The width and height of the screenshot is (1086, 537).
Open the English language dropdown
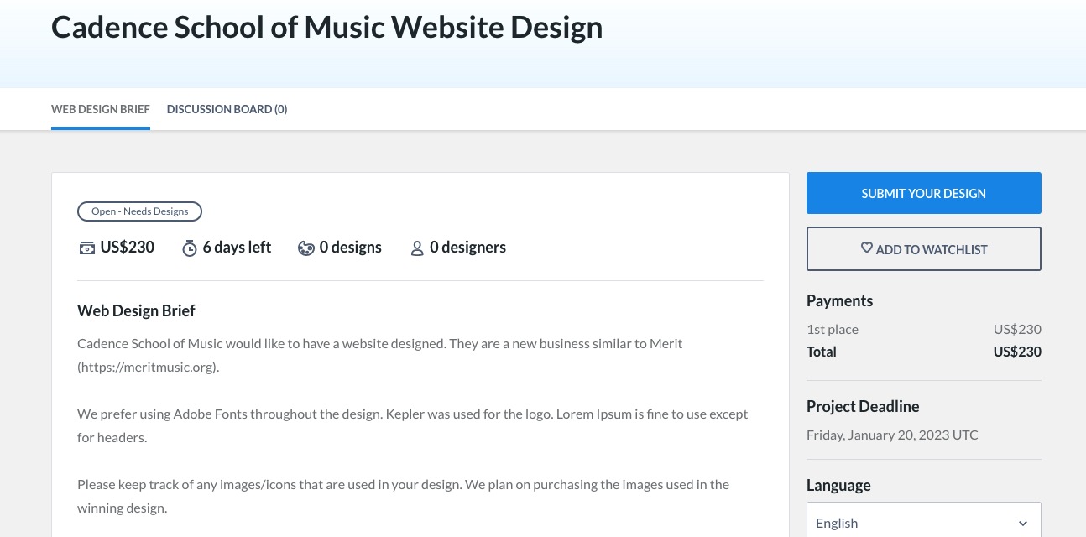(x=924, y=522)
